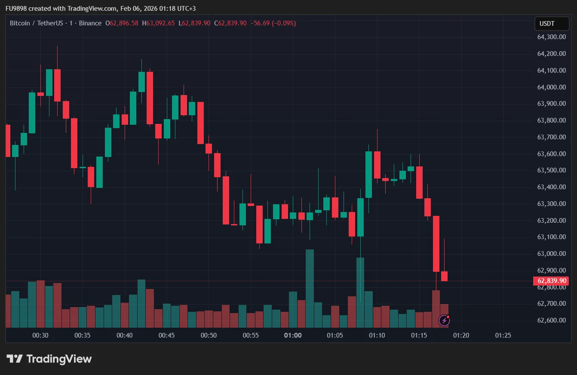Click the 62,600.00 price scale label
The image size is (577, 375).
click(x=552, y=320)
